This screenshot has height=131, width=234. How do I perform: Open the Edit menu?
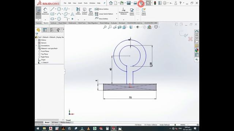69,3
